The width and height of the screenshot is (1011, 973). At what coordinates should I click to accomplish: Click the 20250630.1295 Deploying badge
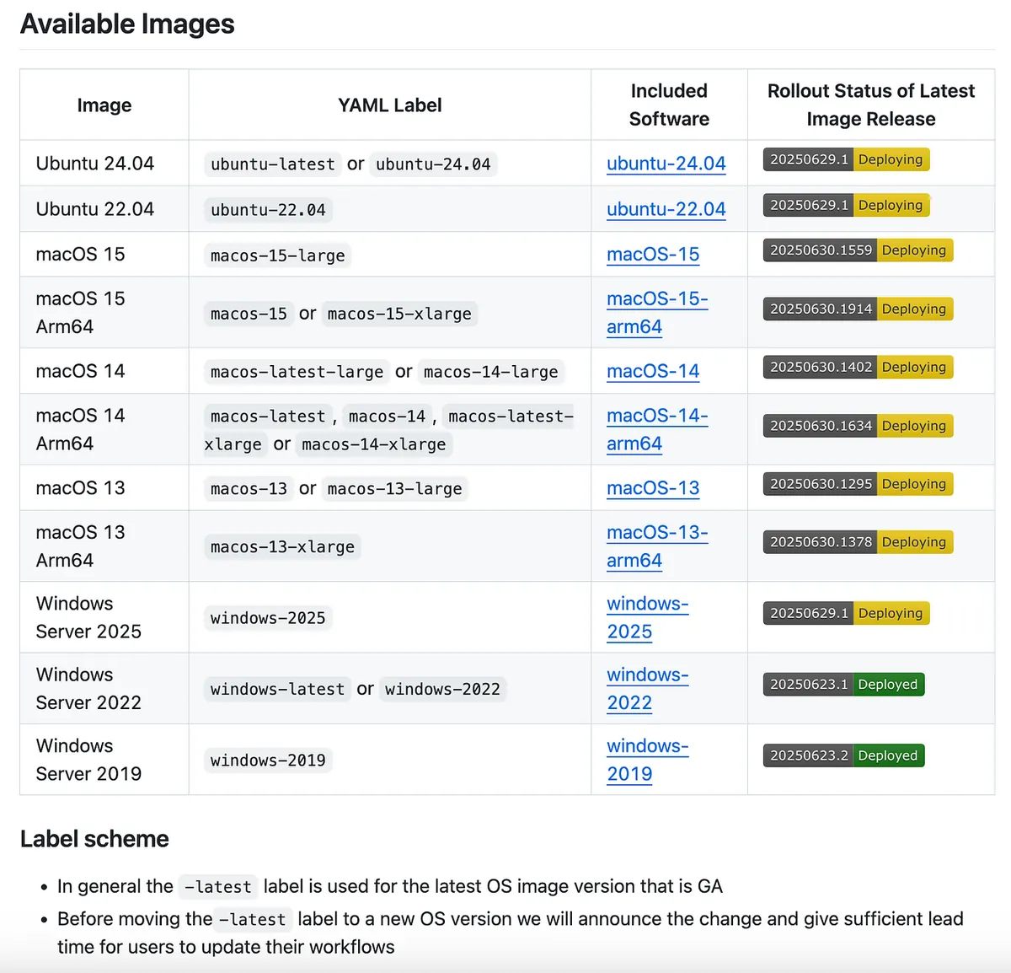coord(858,484)
